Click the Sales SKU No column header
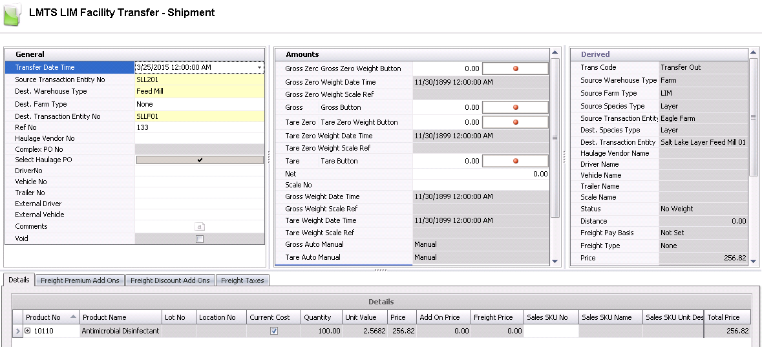Screen dimensions: 762x347 coord(551,317)
